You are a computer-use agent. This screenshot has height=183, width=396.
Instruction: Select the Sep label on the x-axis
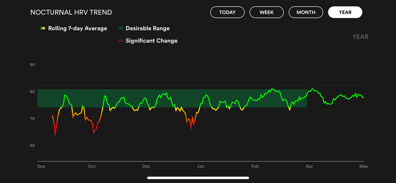[41, 166]
